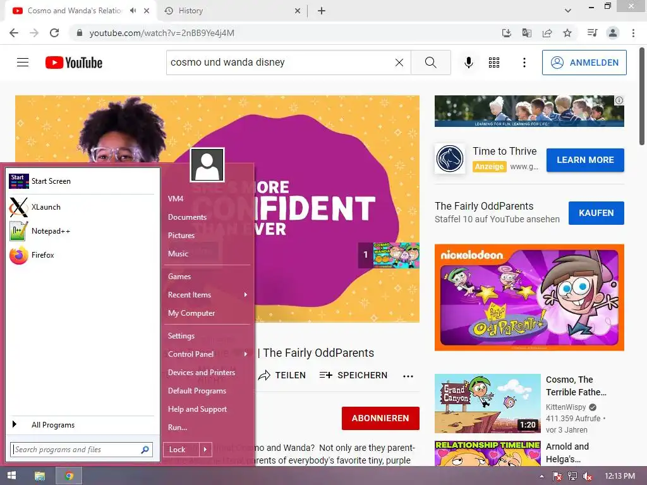Click the Windows Start button on taskbar
Screen dimensions: 647x485
(11, 476)
